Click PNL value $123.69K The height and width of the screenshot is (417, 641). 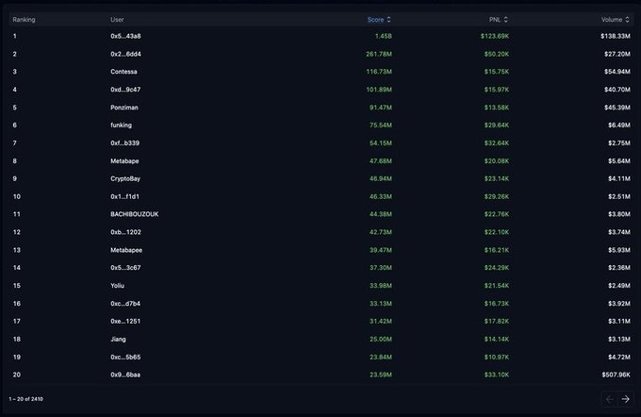coord(495,36)
